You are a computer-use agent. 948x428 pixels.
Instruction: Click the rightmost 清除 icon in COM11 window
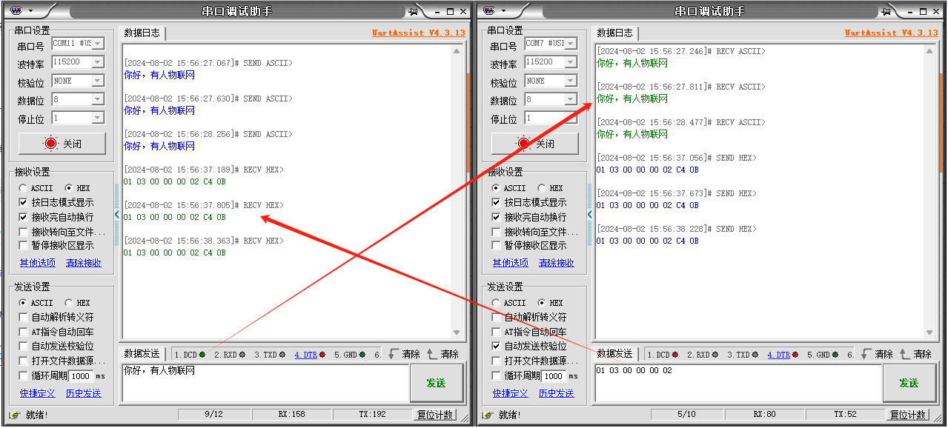(x=433, y=354)
